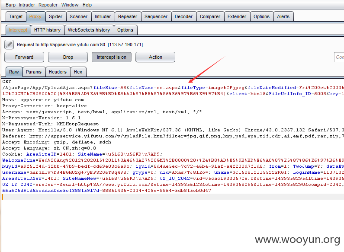The image size is (344, 252).
Task: Drop the intercepted request
Action: 68,57
